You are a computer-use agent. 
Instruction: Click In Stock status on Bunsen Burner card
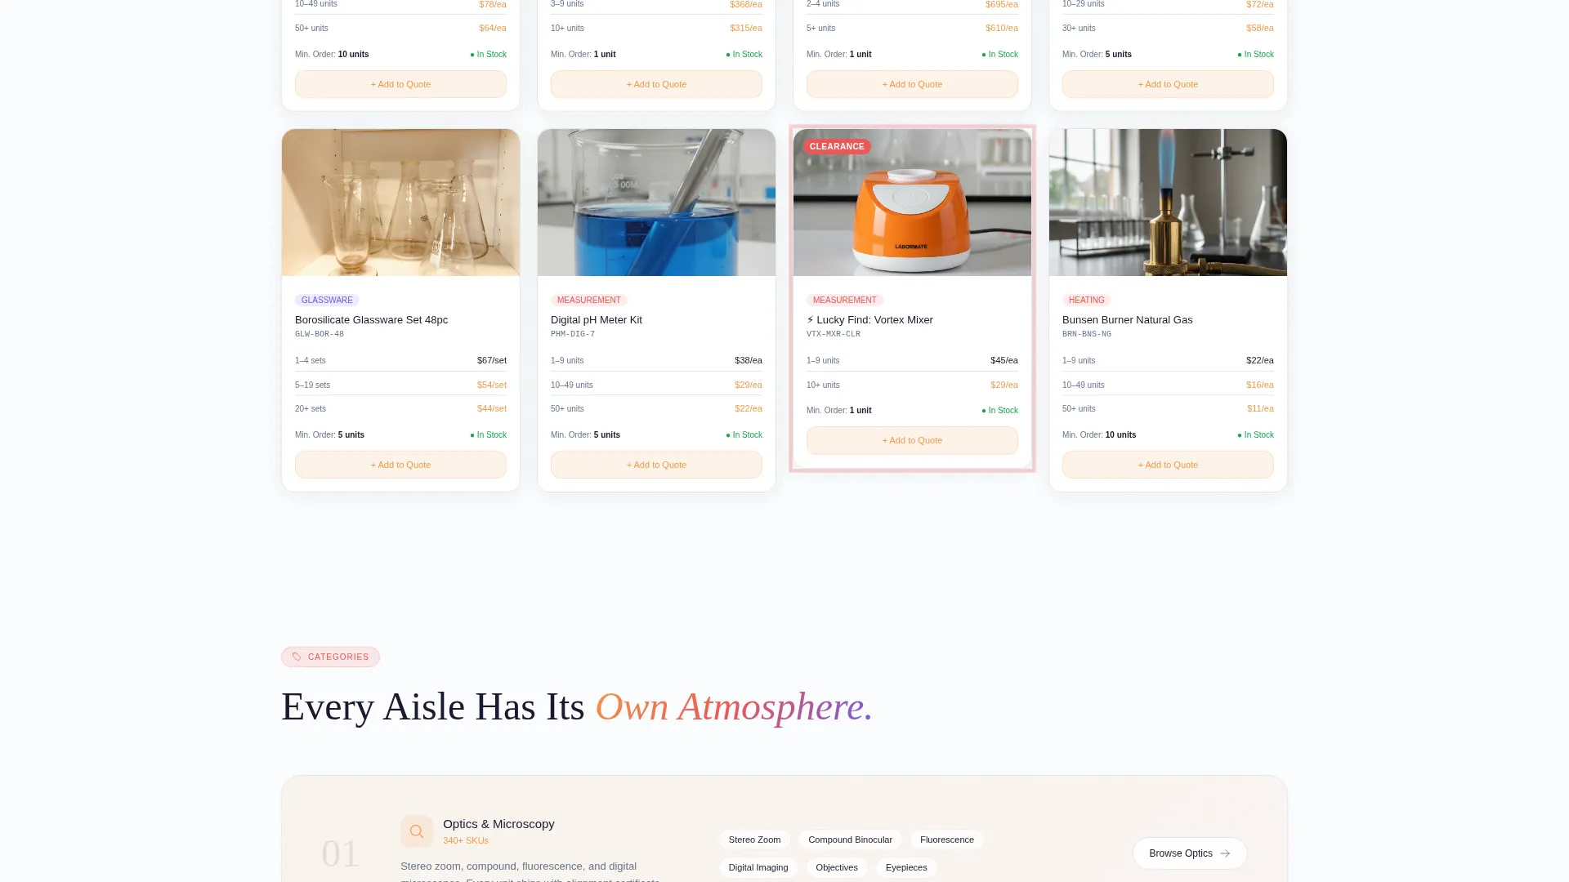click(1256, 435)
